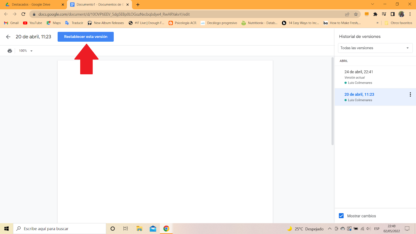This screenshot has width=416, height=234.
Task: Open the Mail app from taskbar
Action: (153, 229)
